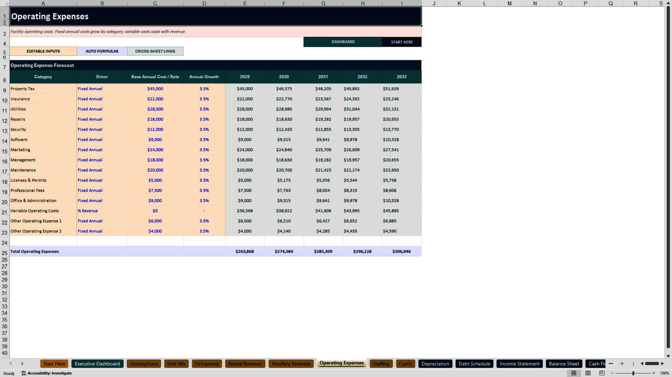Image resolution: width=672 pixels, height=377 pixels.
Task: Switch to the Assumptions sheet tab
Action: 144,364
